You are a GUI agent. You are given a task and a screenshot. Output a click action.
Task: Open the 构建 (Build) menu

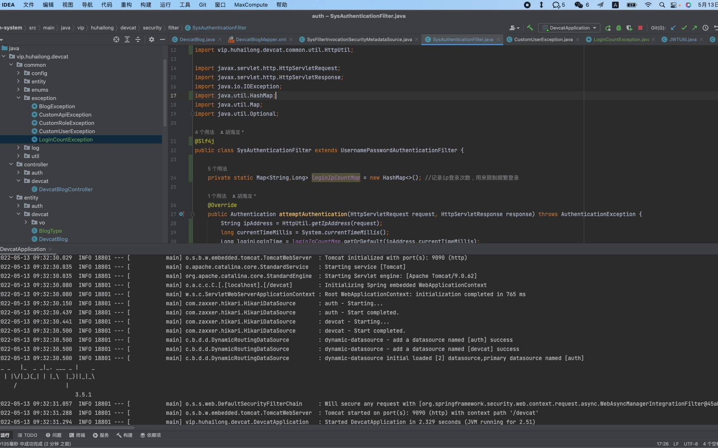146,5
